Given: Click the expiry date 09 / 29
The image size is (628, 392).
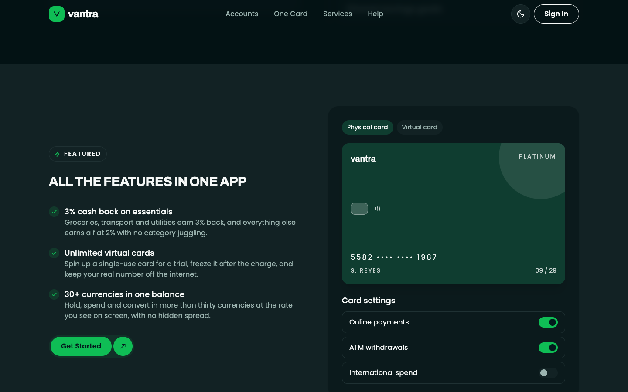Looking at the screenshot, I should [546, 270].
